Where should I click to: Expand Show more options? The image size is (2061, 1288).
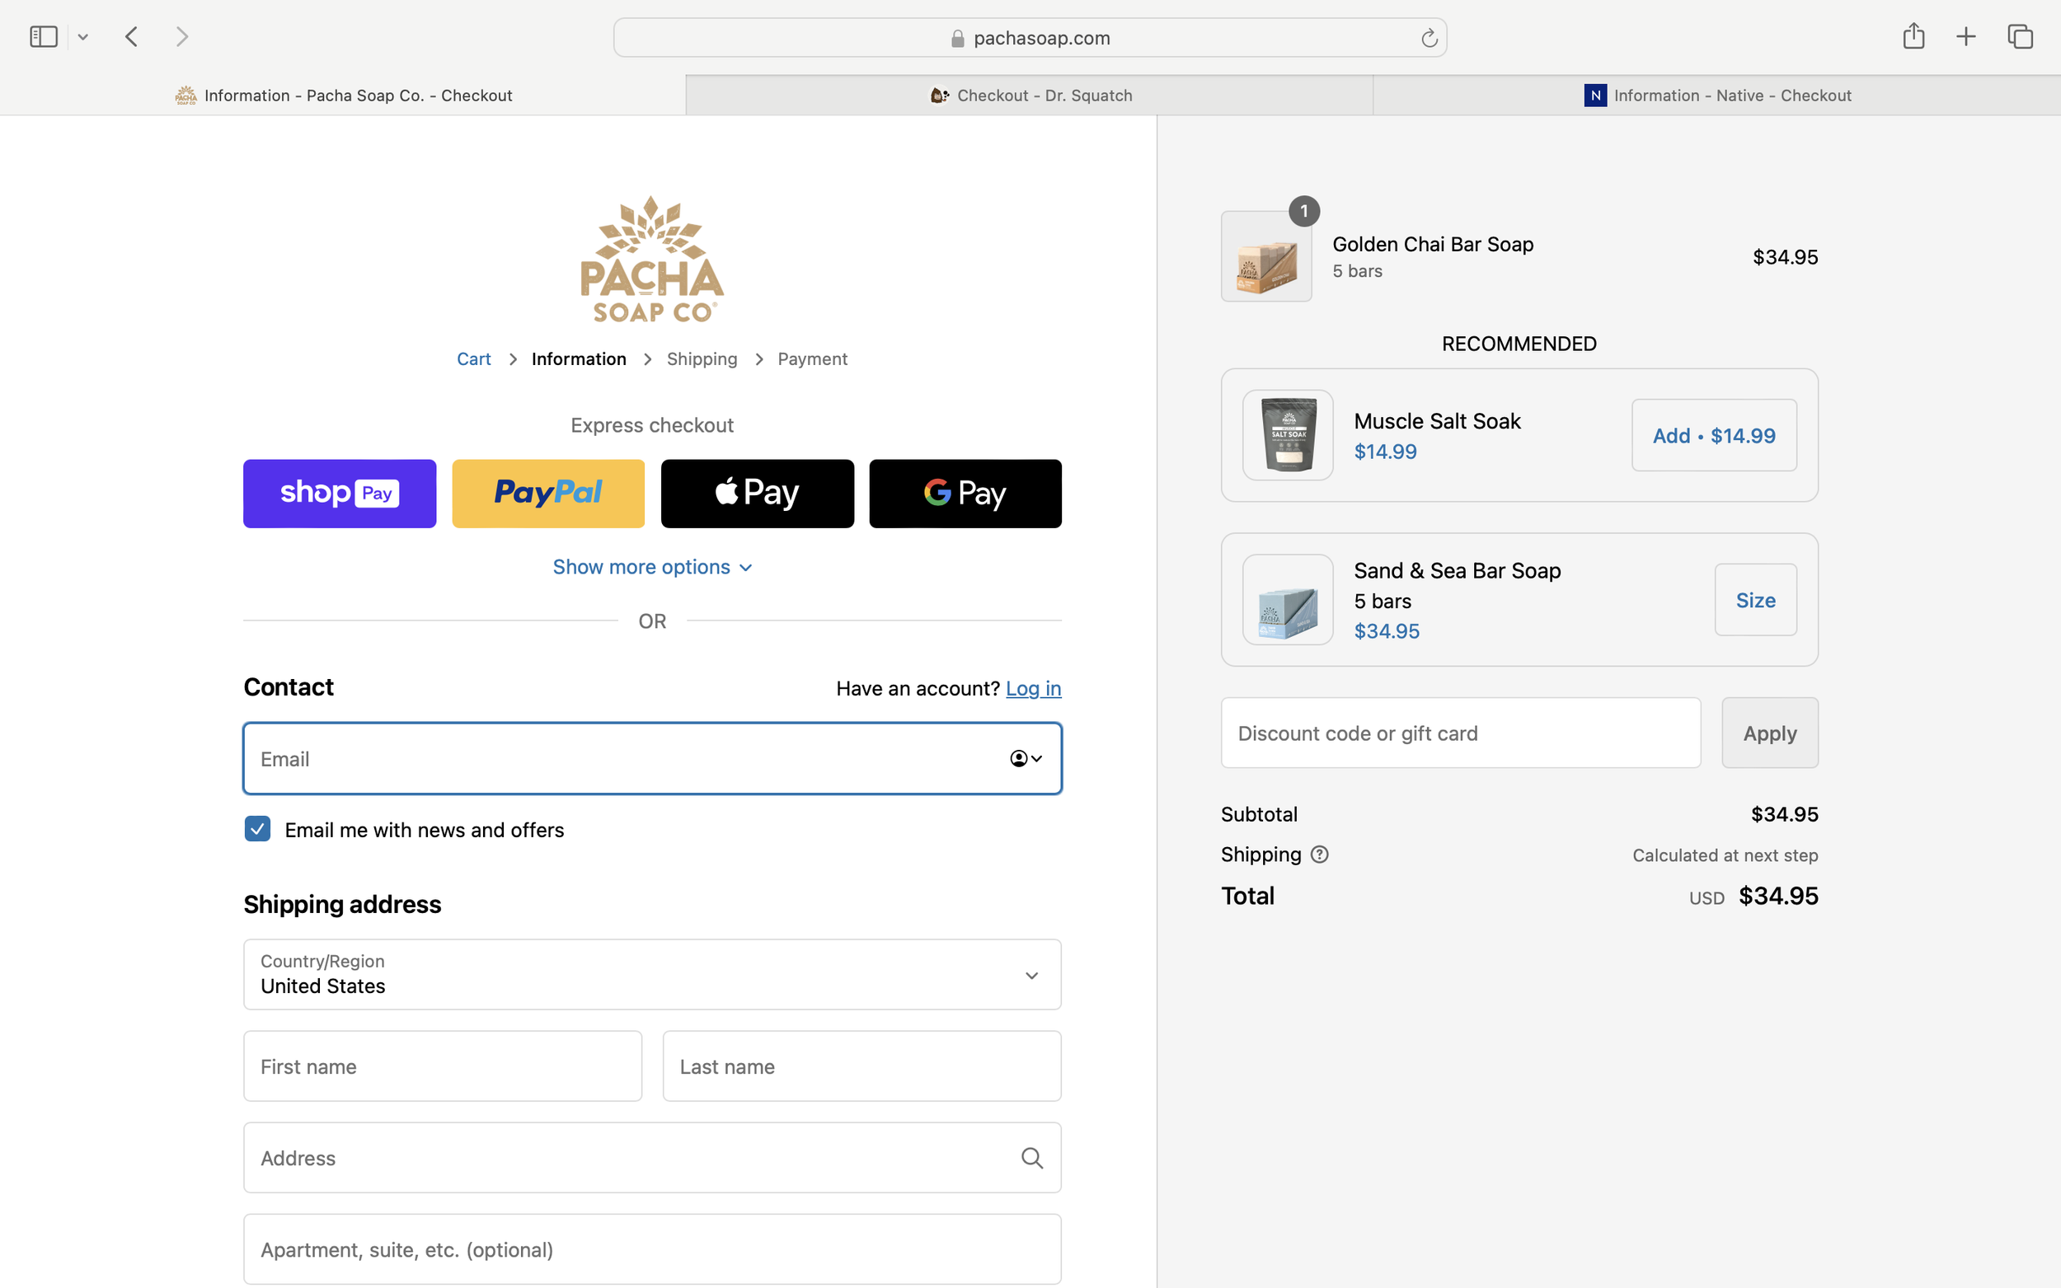[652, 567]
